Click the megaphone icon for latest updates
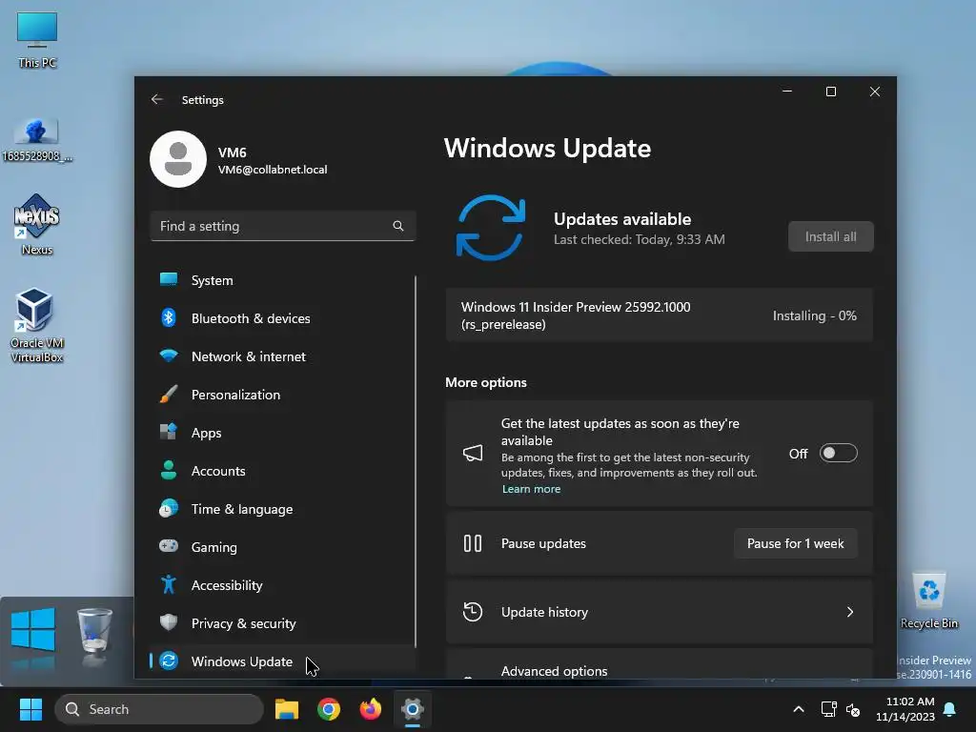Screen dimensions: 976x732 (x=473, y=453)
